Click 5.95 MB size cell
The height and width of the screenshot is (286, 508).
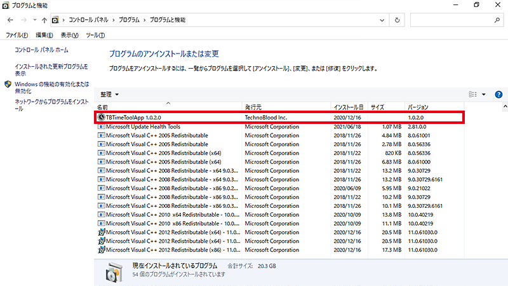coord(391,188)
